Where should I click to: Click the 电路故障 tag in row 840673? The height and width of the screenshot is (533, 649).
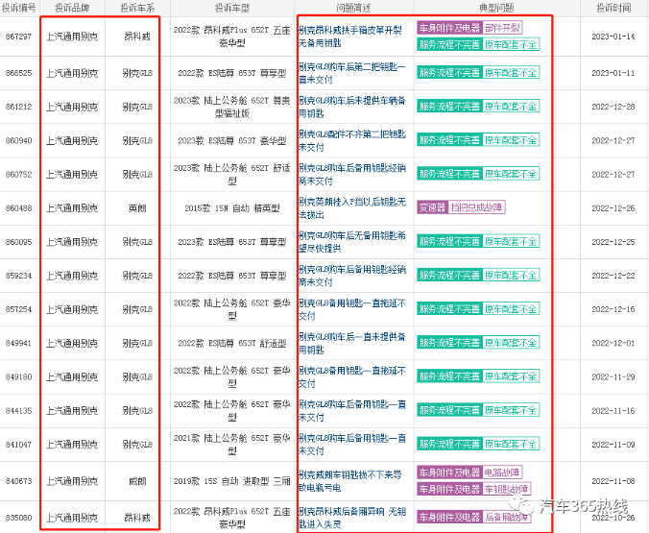coord(502,472)
